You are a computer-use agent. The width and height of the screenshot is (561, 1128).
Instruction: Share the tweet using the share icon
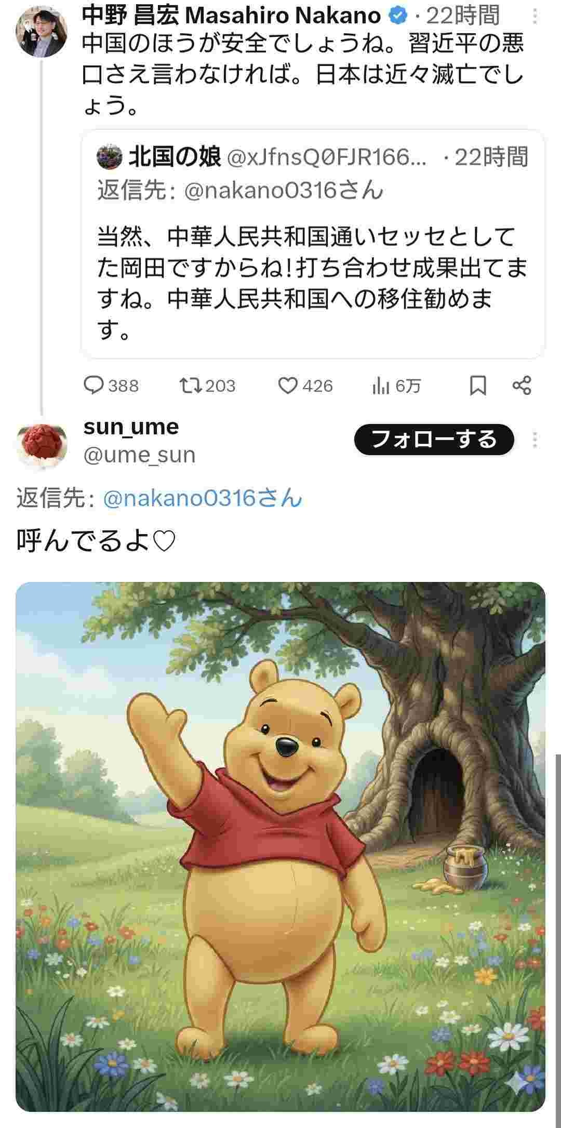click(522, 386)
